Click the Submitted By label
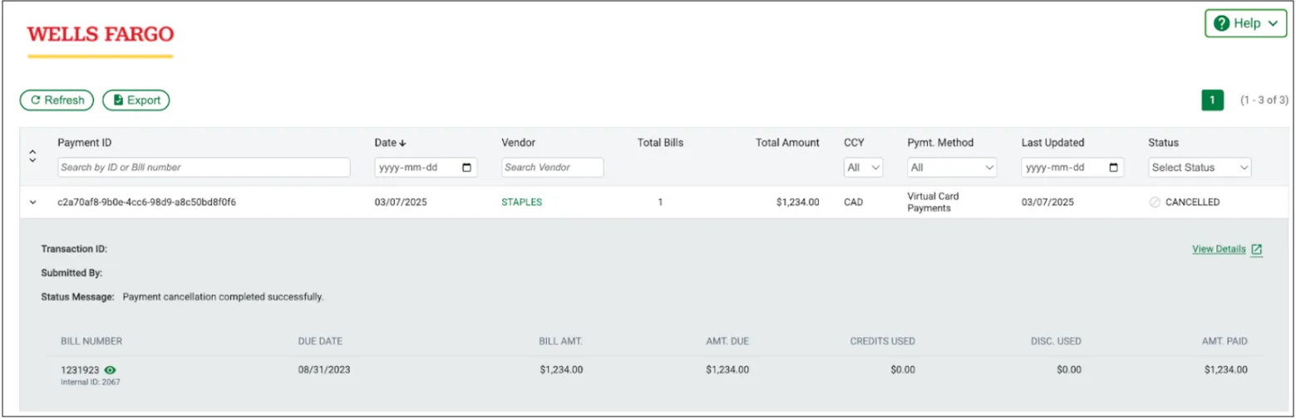Viewport: 1296px width, 419px height. point(71,272)
